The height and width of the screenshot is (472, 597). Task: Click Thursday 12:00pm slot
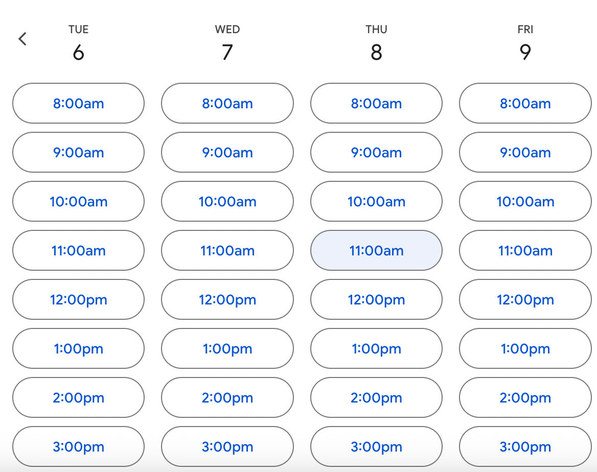(376, 299)
